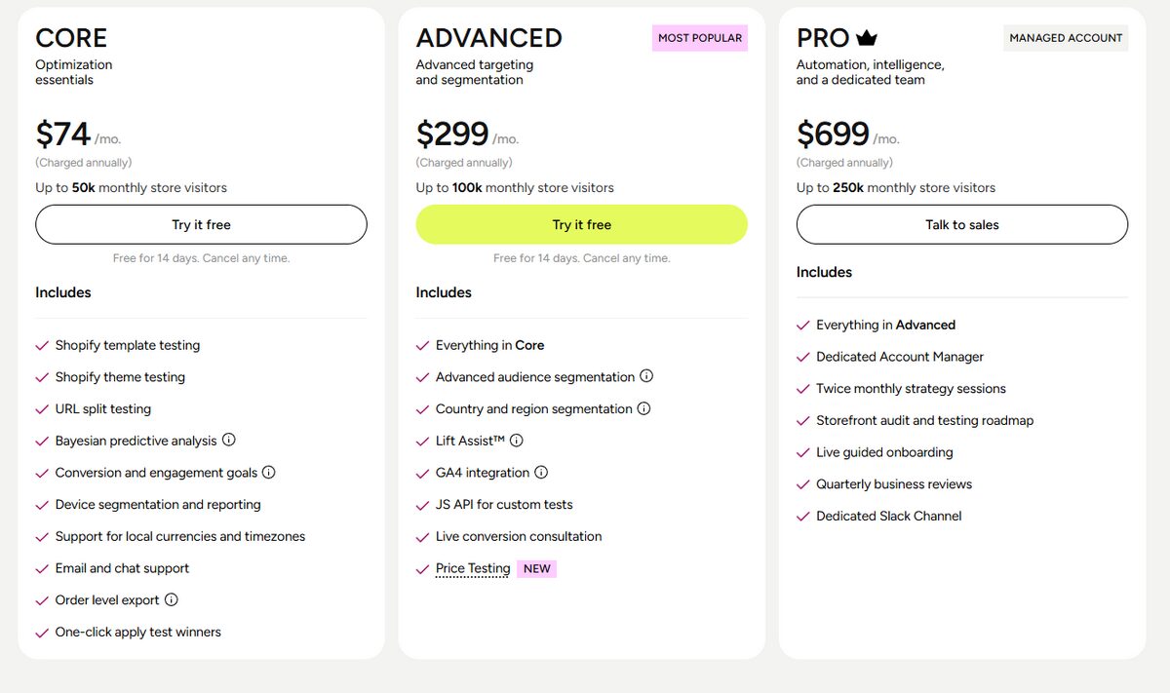Image resolution: width=1170 pixels, height=693 pixels.
Task: Select the ADVANCED plan header
Action: [488, 37]
